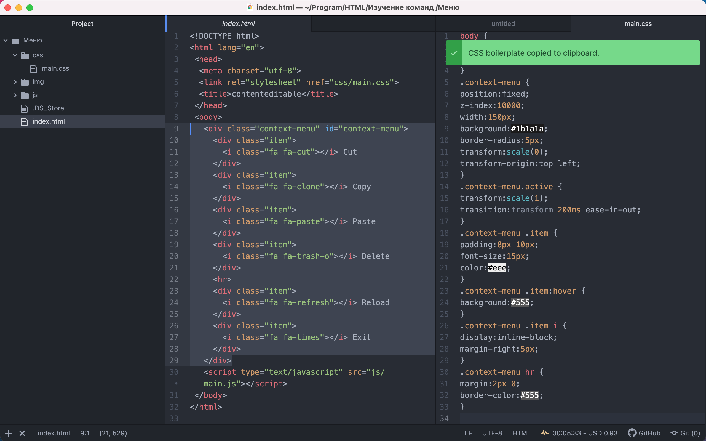Click the Git (0) branch icon
The width and height of the screenshot is (706, 441).
(674, 433)
